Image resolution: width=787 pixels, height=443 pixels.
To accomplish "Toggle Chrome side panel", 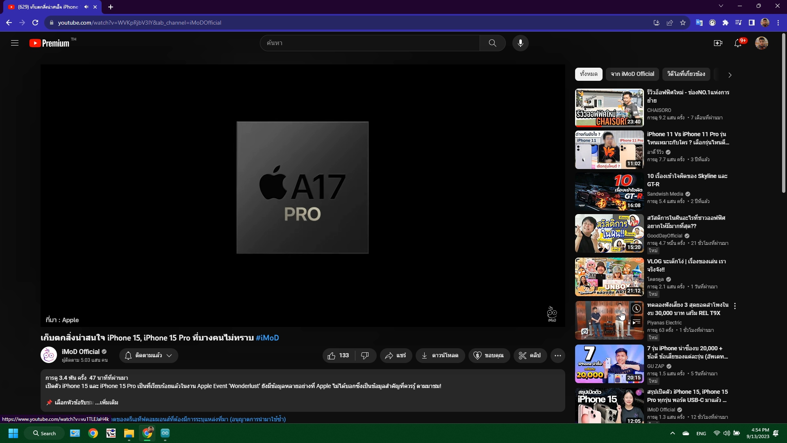I will click(751, 23).
